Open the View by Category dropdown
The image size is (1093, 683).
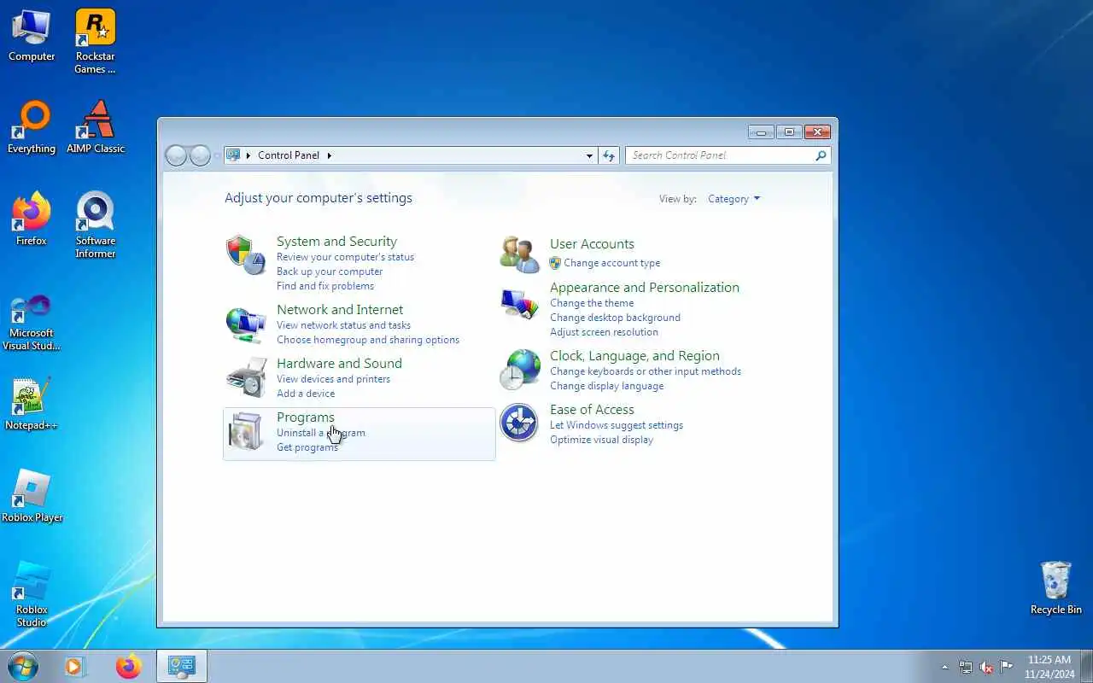click(734, 199)
